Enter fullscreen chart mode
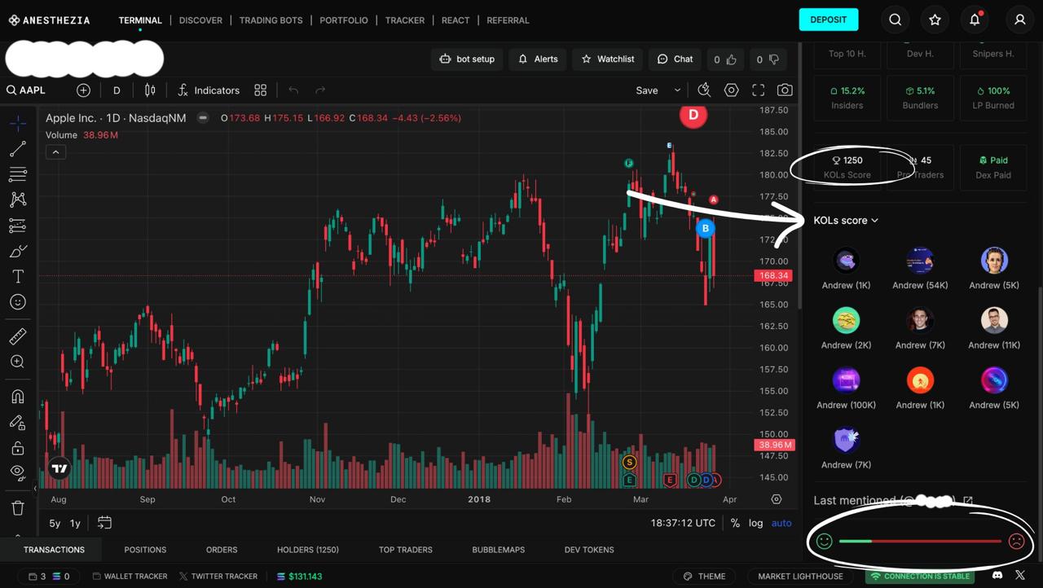Viewport: 1043px width, 588px height. [x=758, y=90]
